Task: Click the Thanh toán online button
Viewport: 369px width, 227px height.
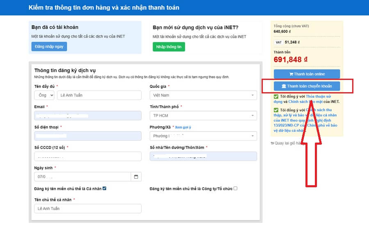Action: click(x=307, y=74)
